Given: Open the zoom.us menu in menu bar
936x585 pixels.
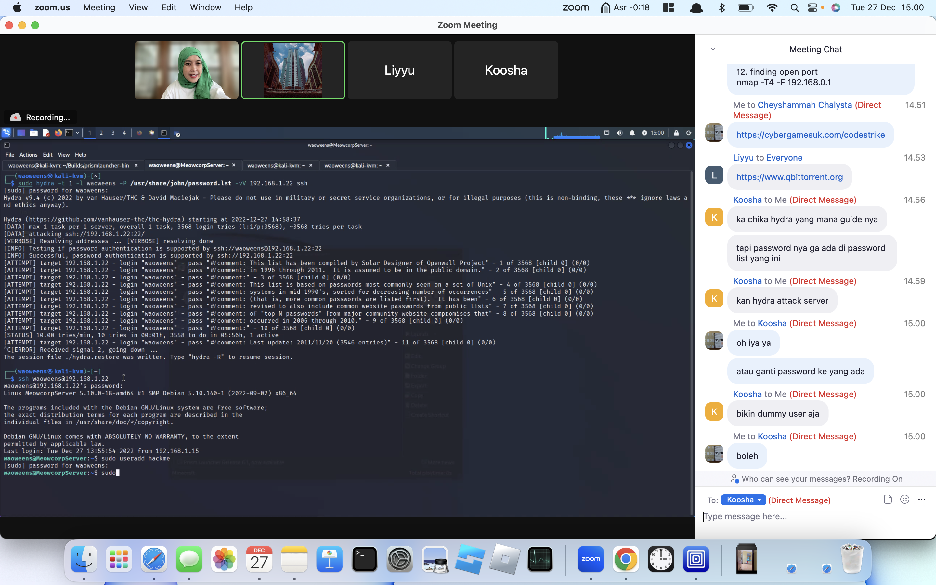Looking at the screenshot, I should tap(52, 7).
